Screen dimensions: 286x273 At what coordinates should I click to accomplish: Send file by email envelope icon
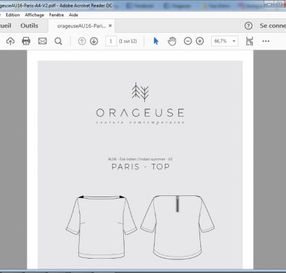pos(42,41)
